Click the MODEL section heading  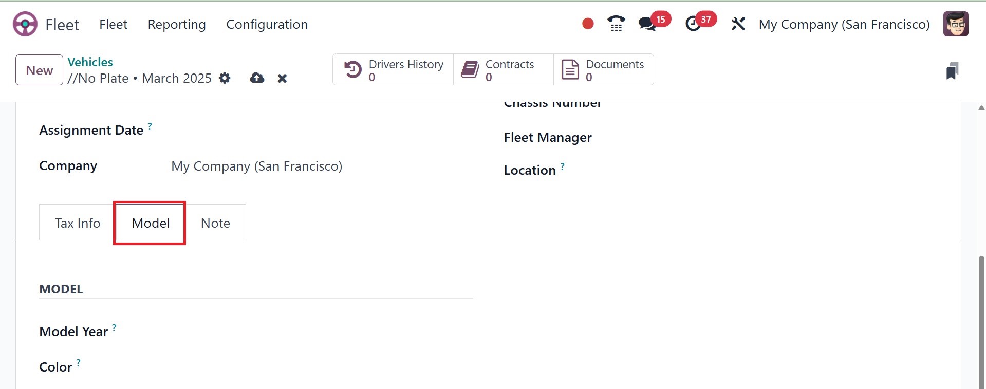tap(61, 289)
